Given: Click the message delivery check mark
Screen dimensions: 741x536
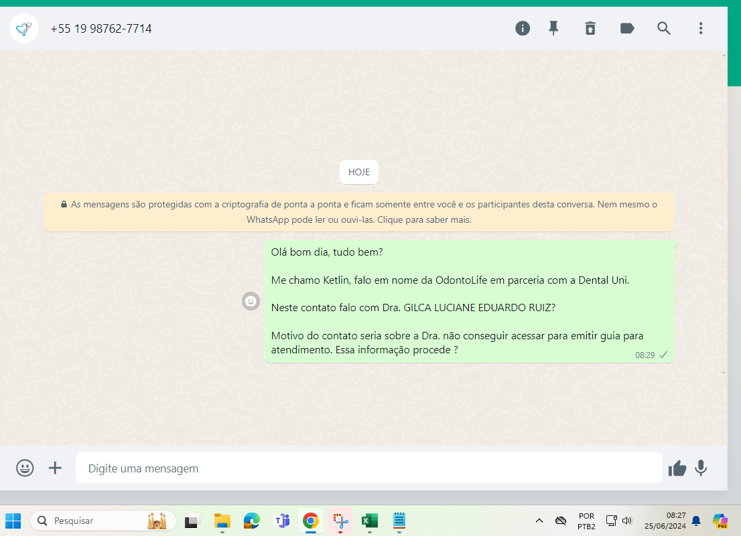Looking at the screenshot, I should (663, 355).
